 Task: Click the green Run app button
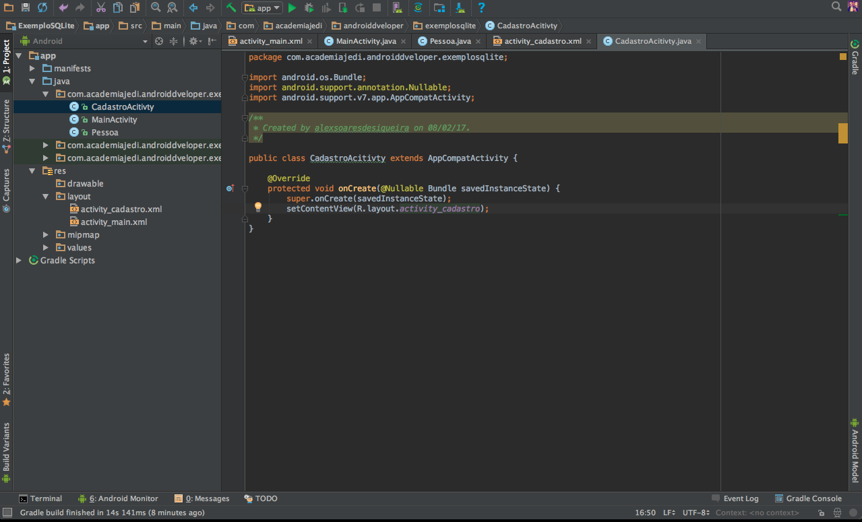pyautogui.click(x=292, y=8)
